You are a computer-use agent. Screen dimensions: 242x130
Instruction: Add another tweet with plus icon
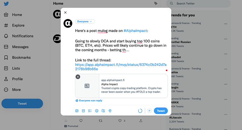[149, 111]
